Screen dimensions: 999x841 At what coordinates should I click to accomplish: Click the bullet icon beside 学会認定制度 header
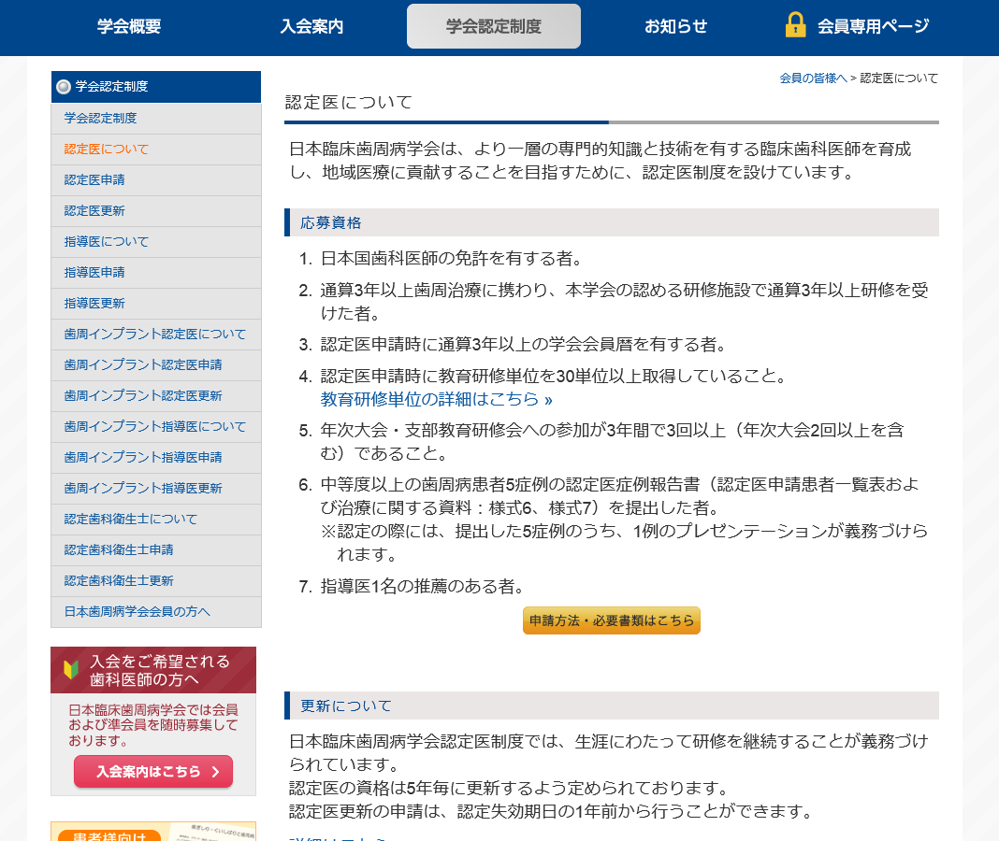[64, 87]
